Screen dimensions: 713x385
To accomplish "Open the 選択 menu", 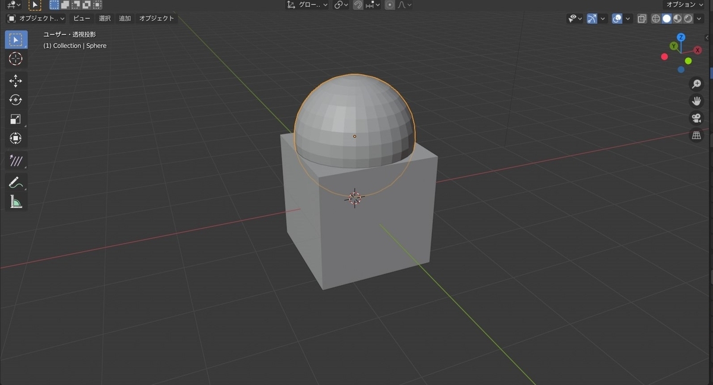I will point(105,18).
